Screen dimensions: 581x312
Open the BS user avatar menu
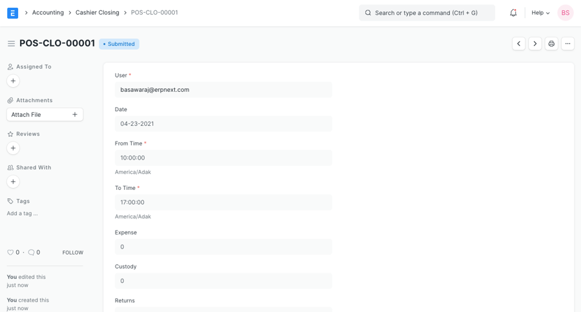(565, 13)
